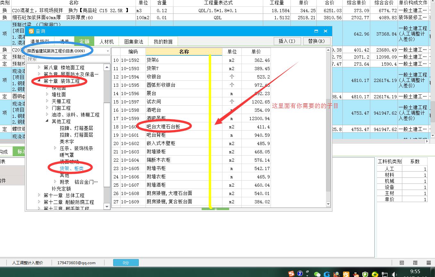
Task: Open the 我的数据 tab
Action: tap(163, 42)
